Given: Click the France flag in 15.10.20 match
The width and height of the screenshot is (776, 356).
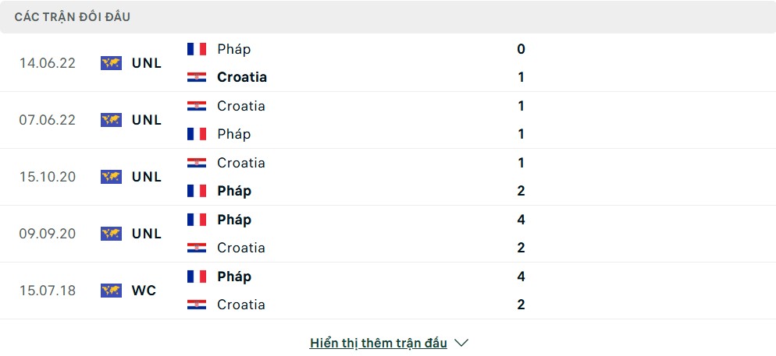Looking at the screenshot, I should point(197,191).
